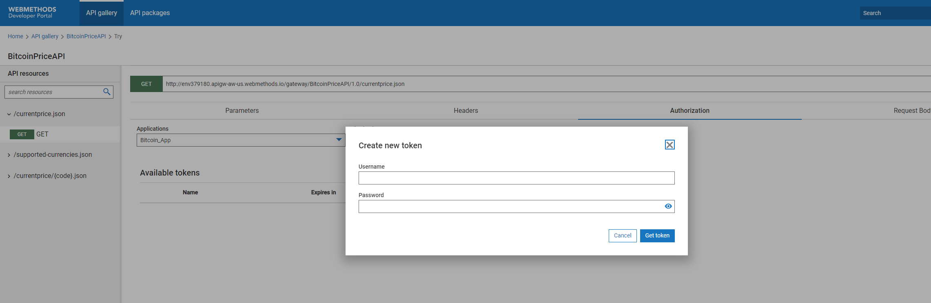The width and height of the screenshot is (931, 303).
Task: Open the Authorization tab
Action: coord(689,110)
